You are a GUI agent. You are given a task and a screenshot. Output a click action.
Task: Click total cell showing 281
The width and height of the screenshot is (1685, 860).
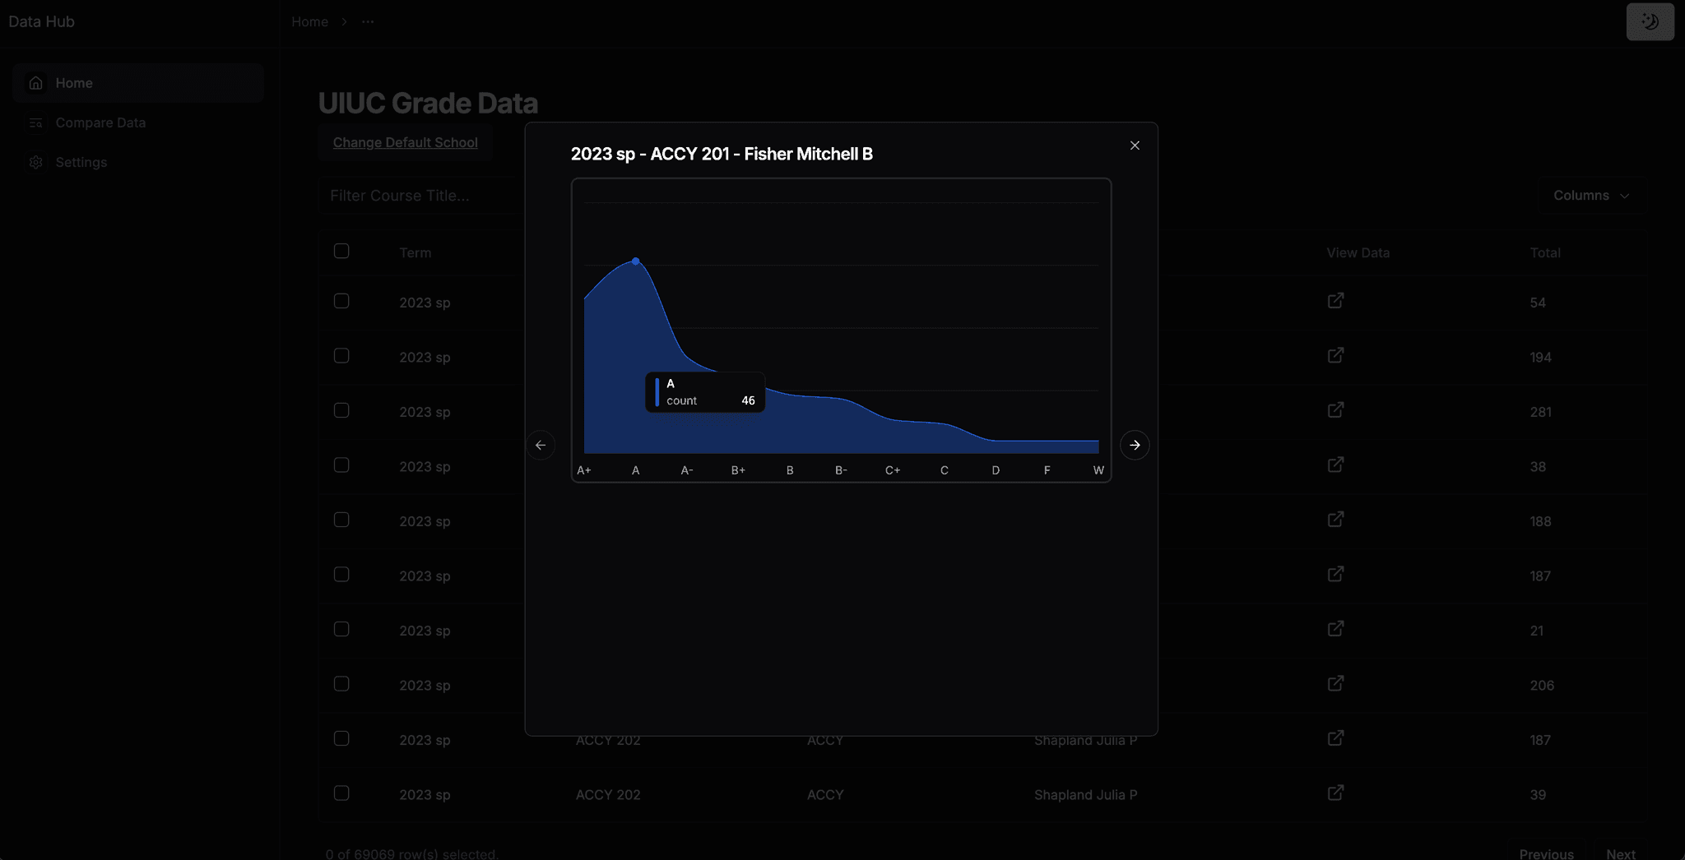tap(1540, 412)
